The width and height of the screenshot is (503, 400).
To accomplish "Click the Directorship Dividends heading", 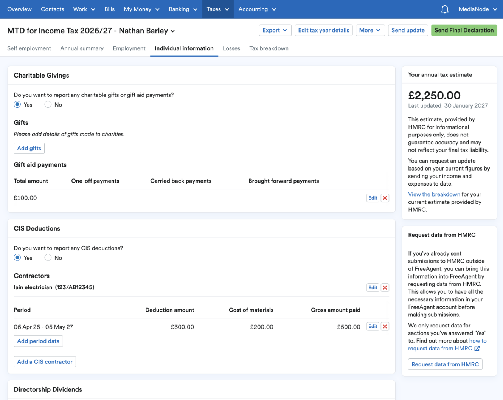I will coord(48,389).
